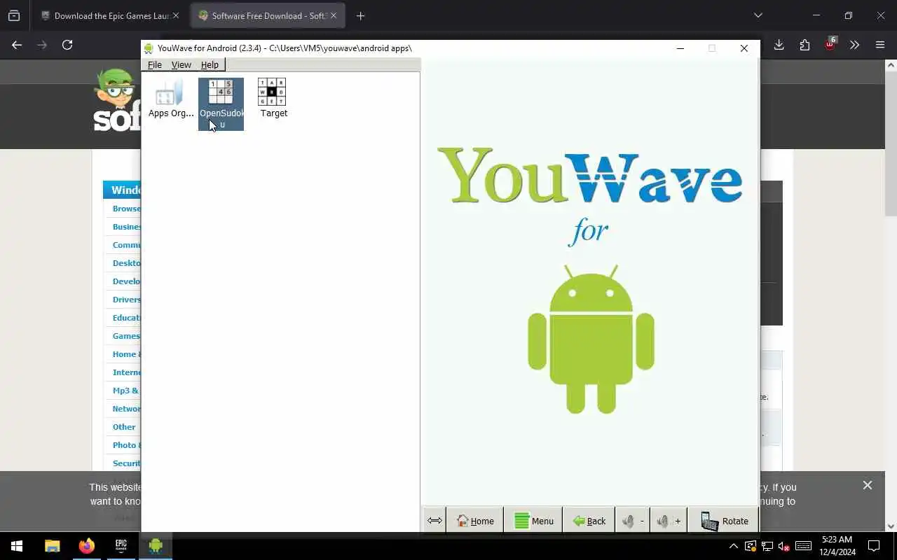Go back in the browser
Image resolution: width=897 pixels, height=560 pixels.
[x=17, y=45]
